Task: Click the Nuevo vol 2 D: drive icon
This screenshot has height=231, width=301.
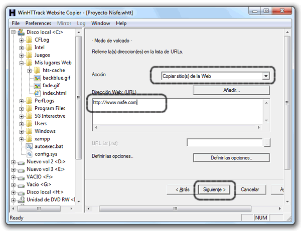Action: click(21, 162)
